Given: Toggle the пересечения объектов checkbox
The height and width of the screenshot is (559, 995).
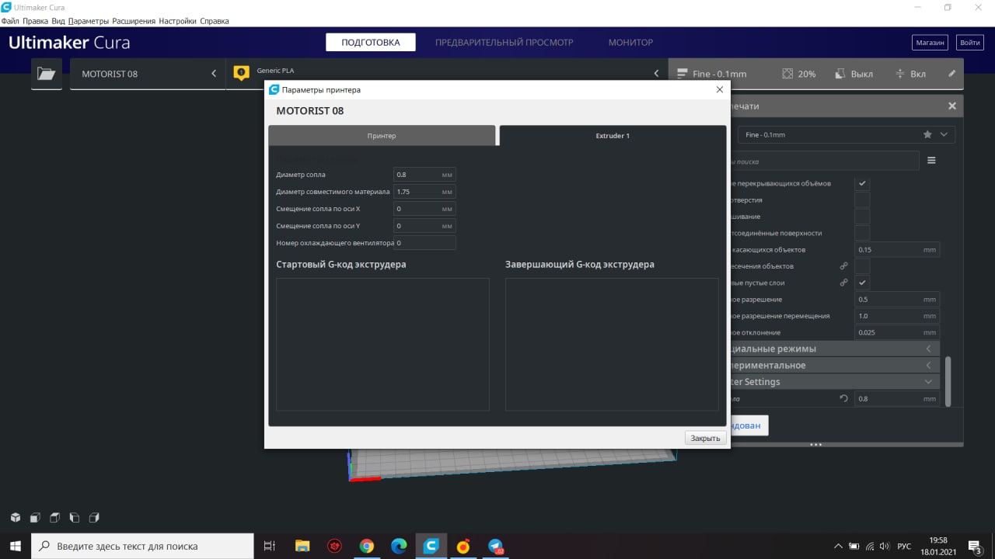Looking at the screenshot, I should point(862,266).
